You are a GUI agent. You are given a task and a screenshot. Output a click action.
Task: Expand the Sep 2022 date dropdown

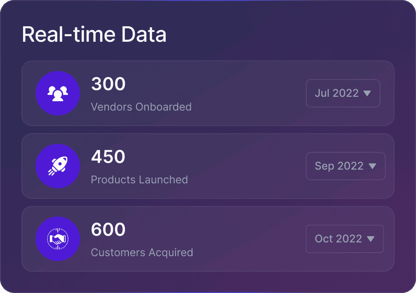[x=345, y=166]
